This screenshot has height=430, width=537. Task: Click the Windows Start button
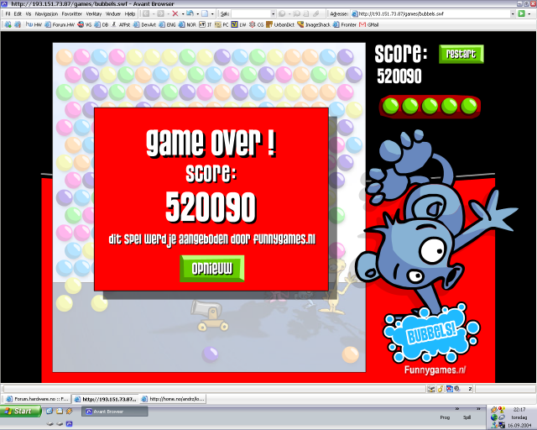(20, 411)
